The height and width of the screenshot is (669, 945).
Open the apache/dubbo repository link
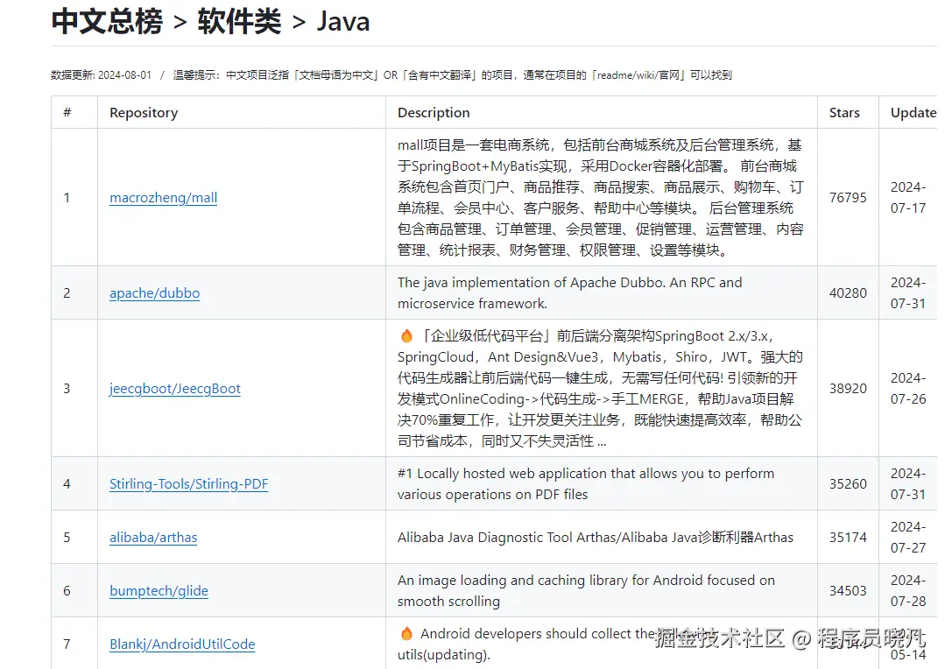click(x=154, y=293)
